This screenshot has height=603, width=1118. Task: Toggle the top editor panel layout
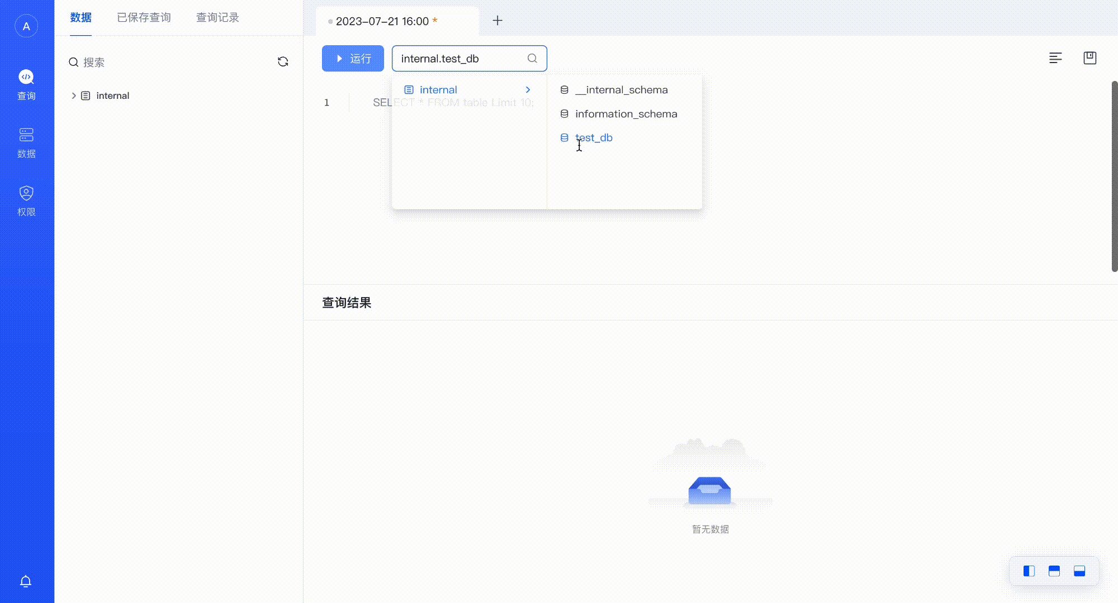(1054, 571)
